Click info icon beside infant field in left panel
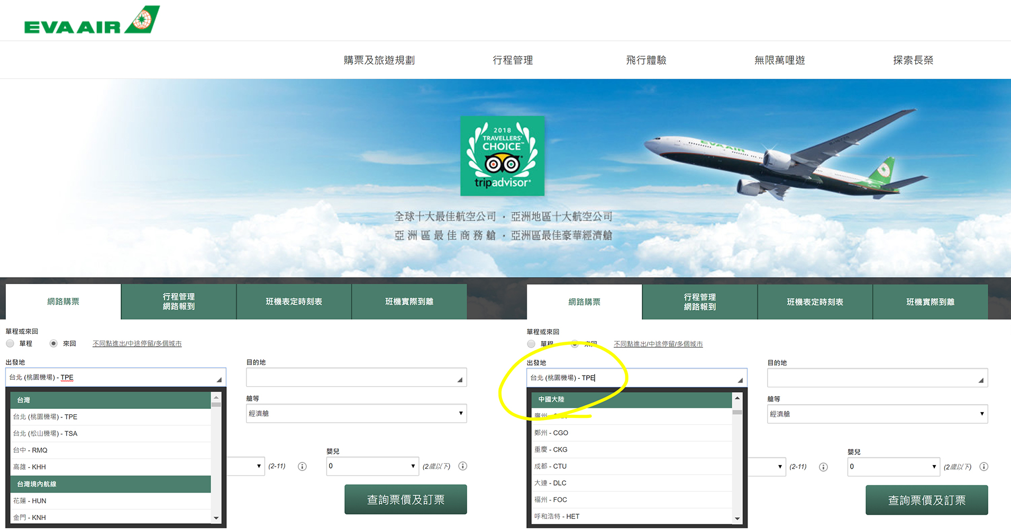Image resolution: width=1011 pixels, height=529 pixels. (x=463, y=466)
